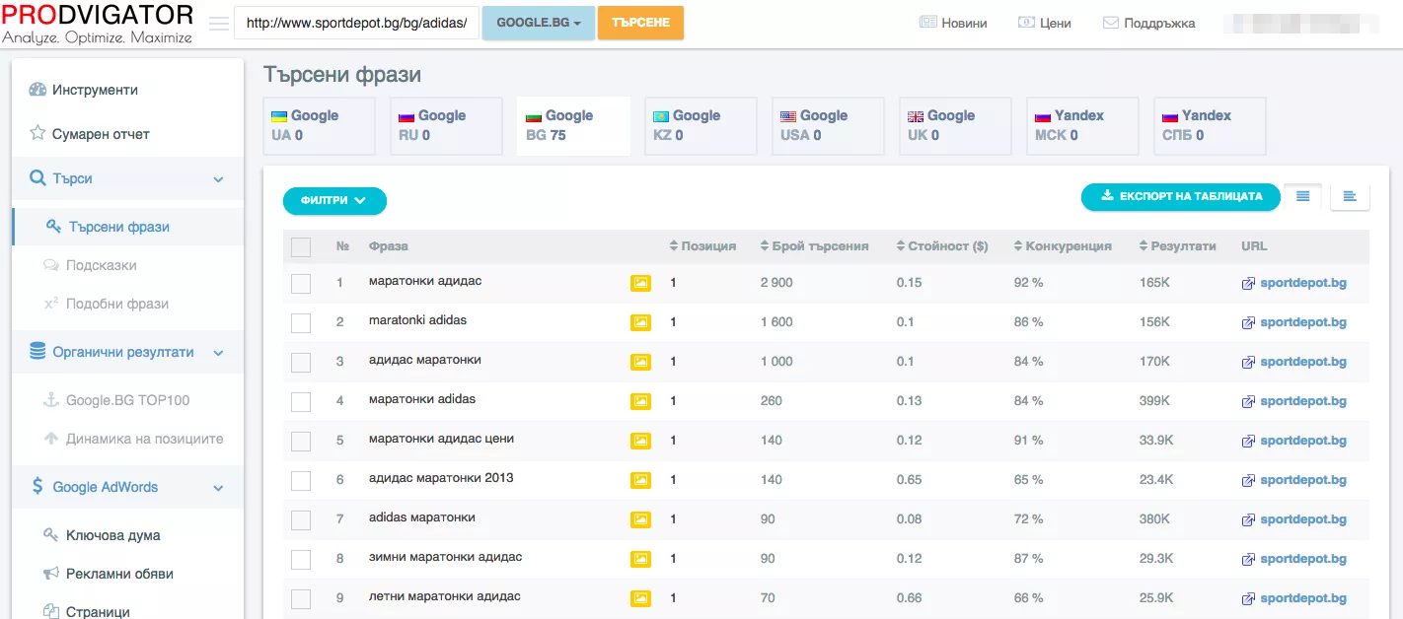Click the dashboard icon next to Инструменти
The image size is (1403, 619).
[x=37, y=90]
